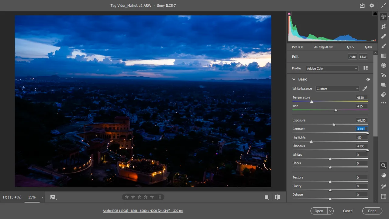This screenshot has width=389, height=219.
Task: Click the Temperature value field 4550
Action: pyautogui.click(x=362, y=97)
